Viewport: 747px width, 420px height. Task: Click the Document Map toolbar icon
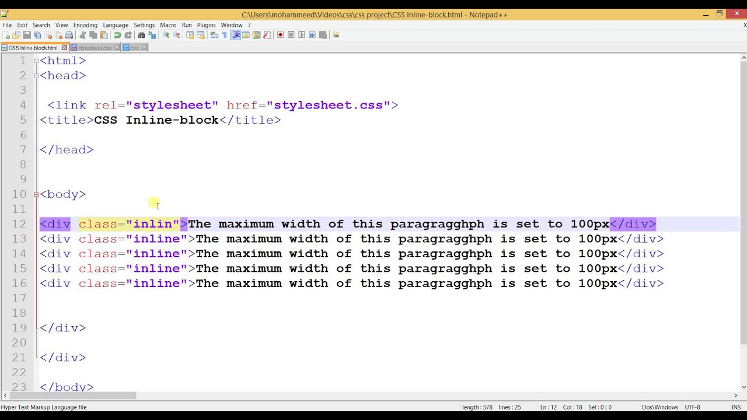[256, 35]
